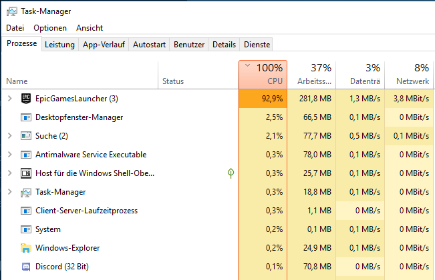Viewport: 435px width, 280px height.
Task: Switch to the Autostart tab
Action: (x=148, y=45)
